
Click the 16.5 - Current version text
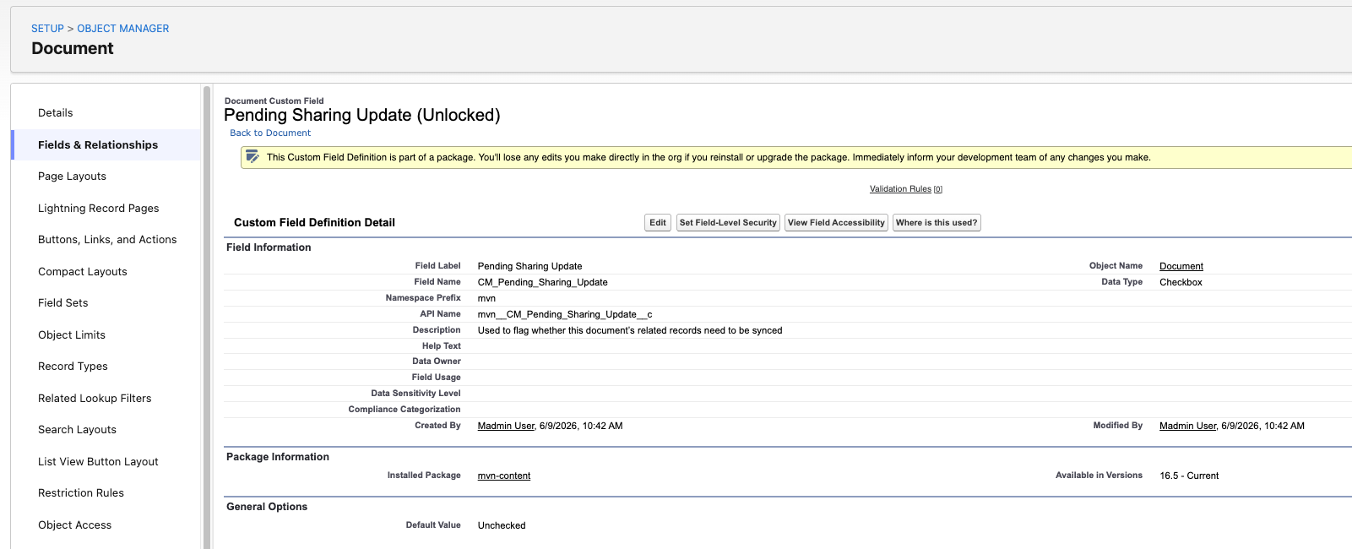click(1189, 476)
